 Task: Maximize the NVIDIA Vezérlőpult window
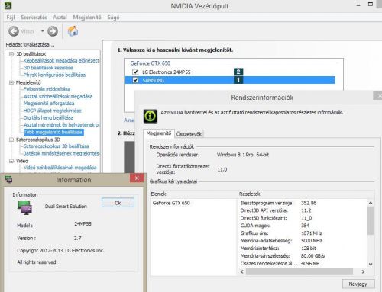371,5
